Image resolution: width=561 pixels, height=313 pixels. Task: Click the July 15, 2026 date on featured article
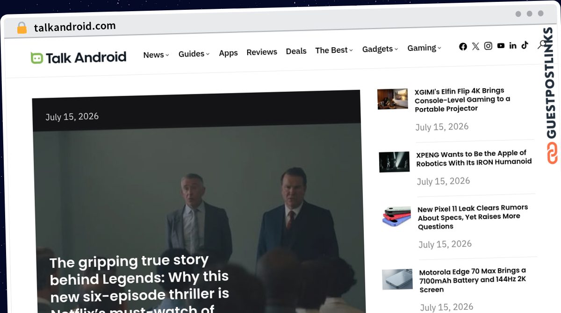click(x=72, y=117)
